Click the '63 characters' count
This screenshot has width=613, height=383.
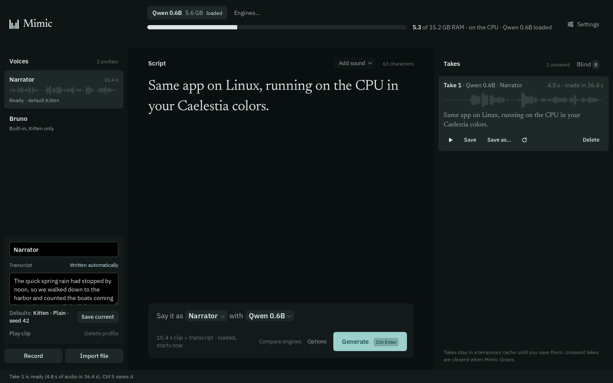398,64
